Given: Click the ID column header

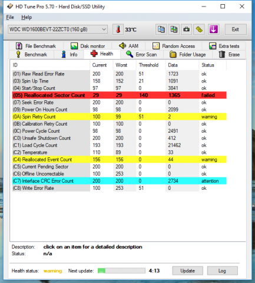Looking at the screenshot, I should (x=51, y=65).
